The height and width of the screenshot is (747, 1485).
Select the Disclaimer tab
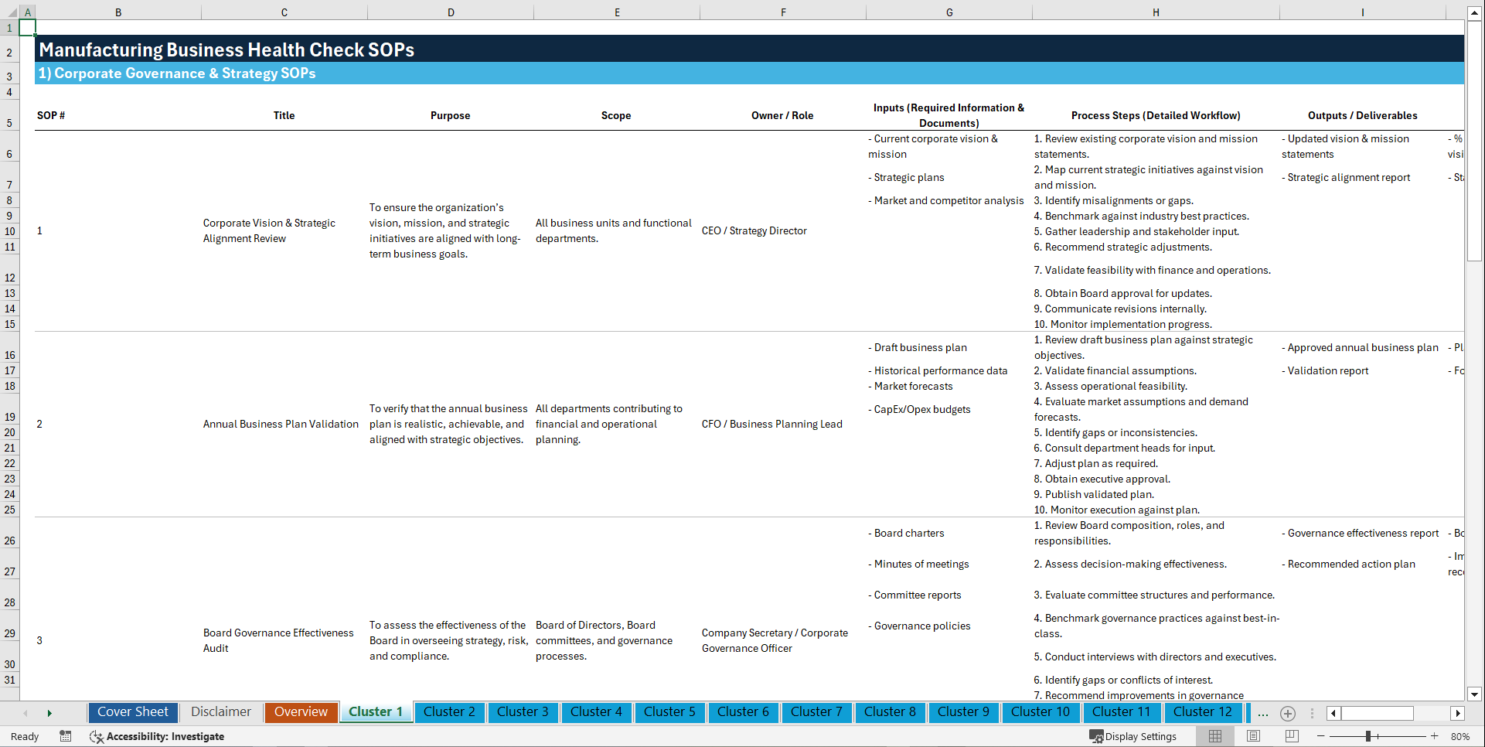tap(220, 712)
